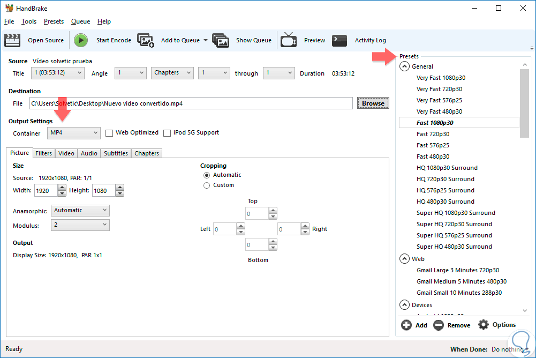536x358 pixels.
Task: Select Gmail Large 3 Minutes 720p30 preset
Action: [458, 270]
